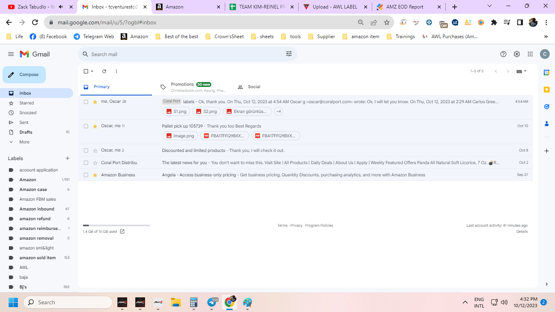
Task: Open Google Tasks side panel icon
Action: (546, 107)
